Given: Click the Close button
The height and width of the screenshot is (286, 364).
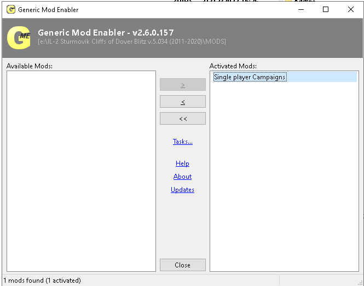Looking at the screenshot, I should point(183,265).
